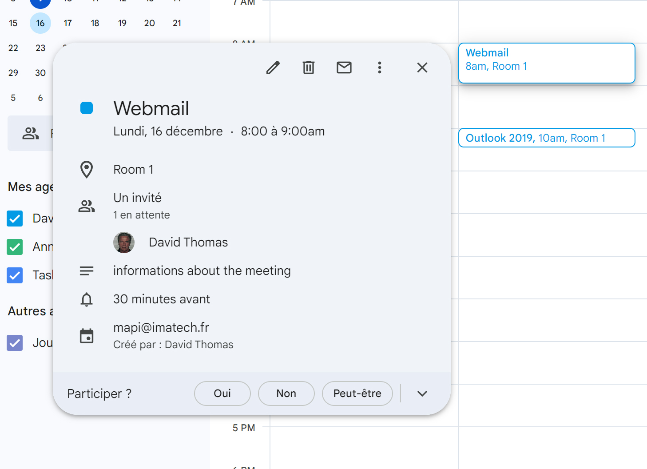The image size is (647, 469).
Task: Open the three-dot options menu
Action: pos(380,68)
